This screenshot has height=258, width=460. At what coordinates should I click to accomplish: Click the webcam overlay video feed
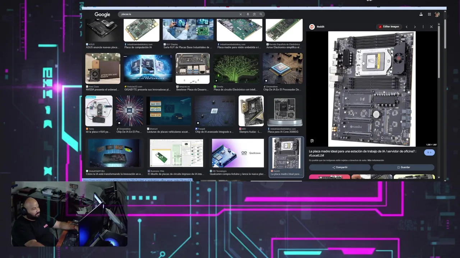tap(69, 214)
